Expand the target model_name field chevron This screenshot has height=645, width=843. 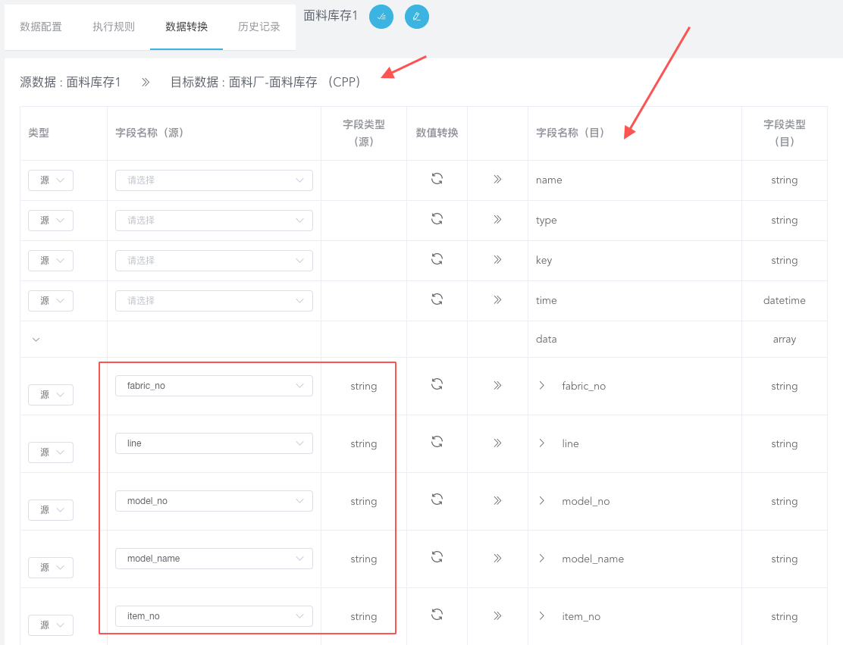click(542, 559)
